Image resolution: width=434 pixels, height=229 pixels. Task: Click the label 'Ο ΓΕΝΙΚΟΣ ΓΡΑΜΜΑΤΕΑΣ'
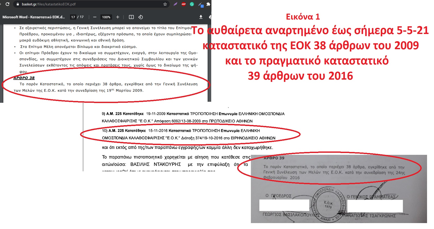[371, 197]
